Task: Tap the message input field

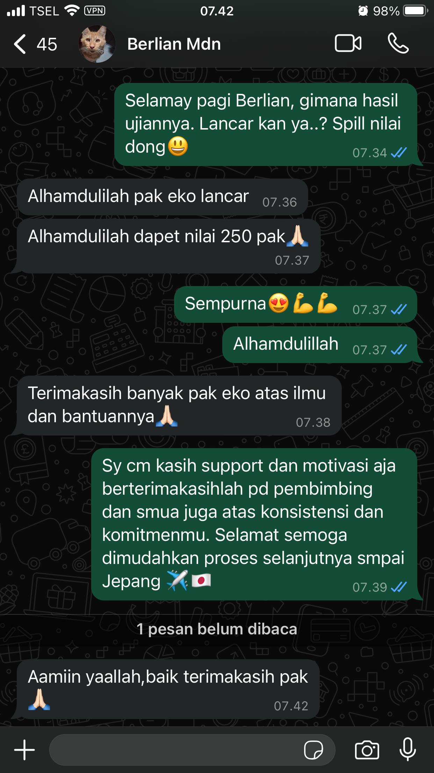Action: point(192,750)
